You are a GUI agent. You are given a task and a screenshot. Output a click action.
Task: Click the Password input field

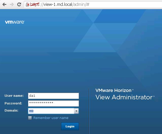coord(53,103)
